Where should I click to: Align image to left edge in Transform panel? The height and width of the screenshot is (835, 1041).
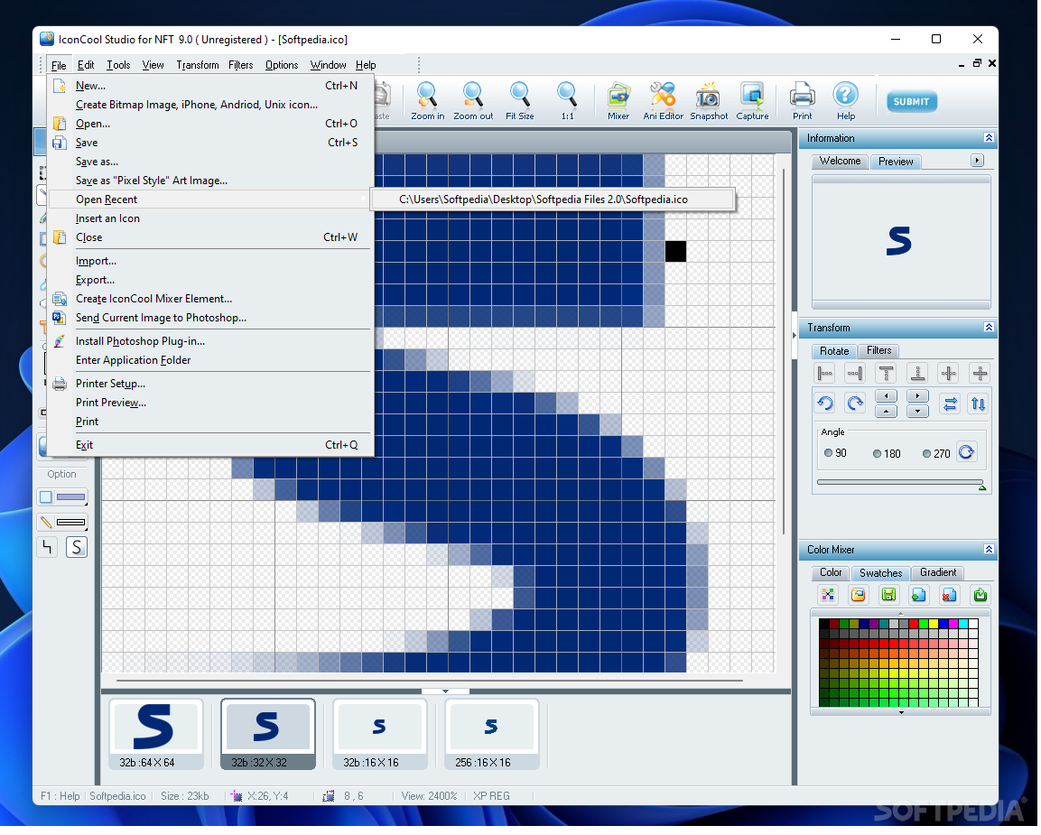click(826, 375)
